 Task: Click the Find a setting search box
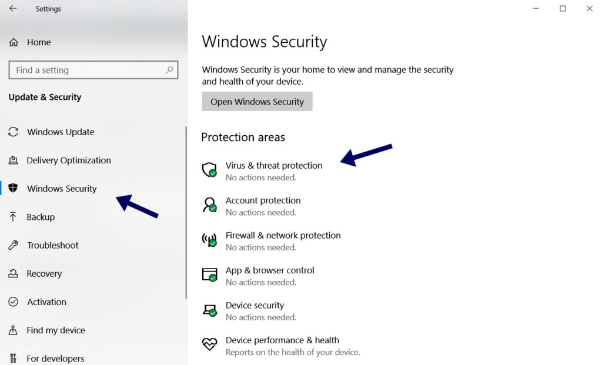pyautogui.click(x=93, y=69)
